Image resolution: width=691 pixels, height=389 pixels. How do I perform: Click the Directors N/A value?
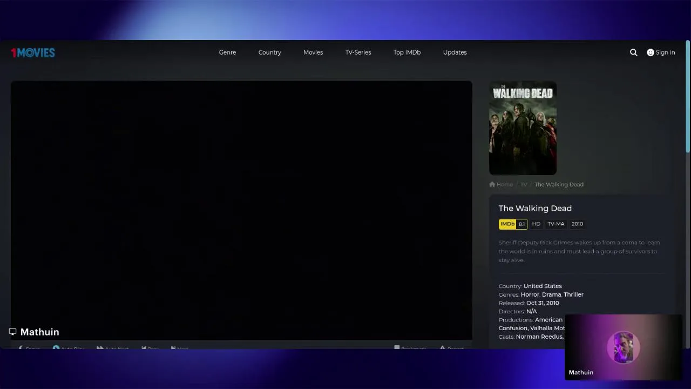pyautogui.click(x=531, y=311)
